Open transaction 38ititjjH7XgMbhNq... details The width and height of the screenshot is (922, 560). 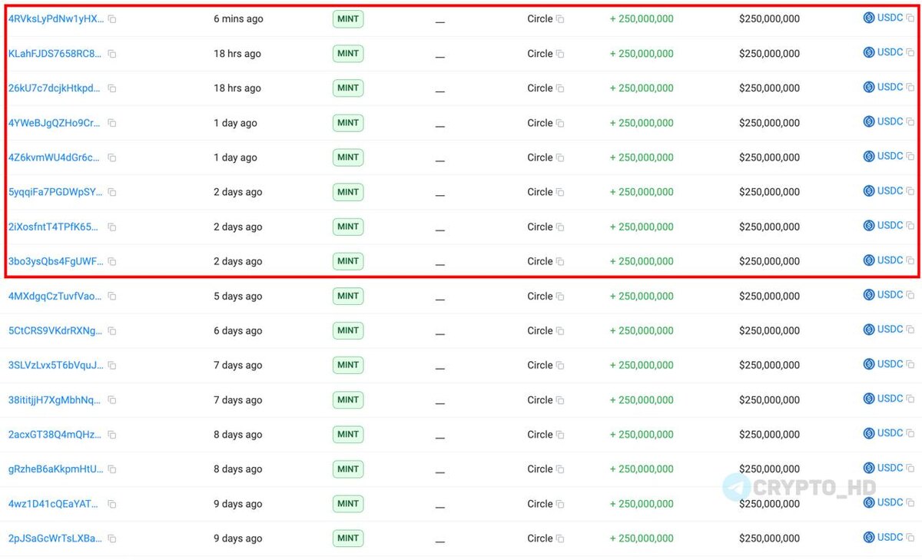[x=55, y=399]
